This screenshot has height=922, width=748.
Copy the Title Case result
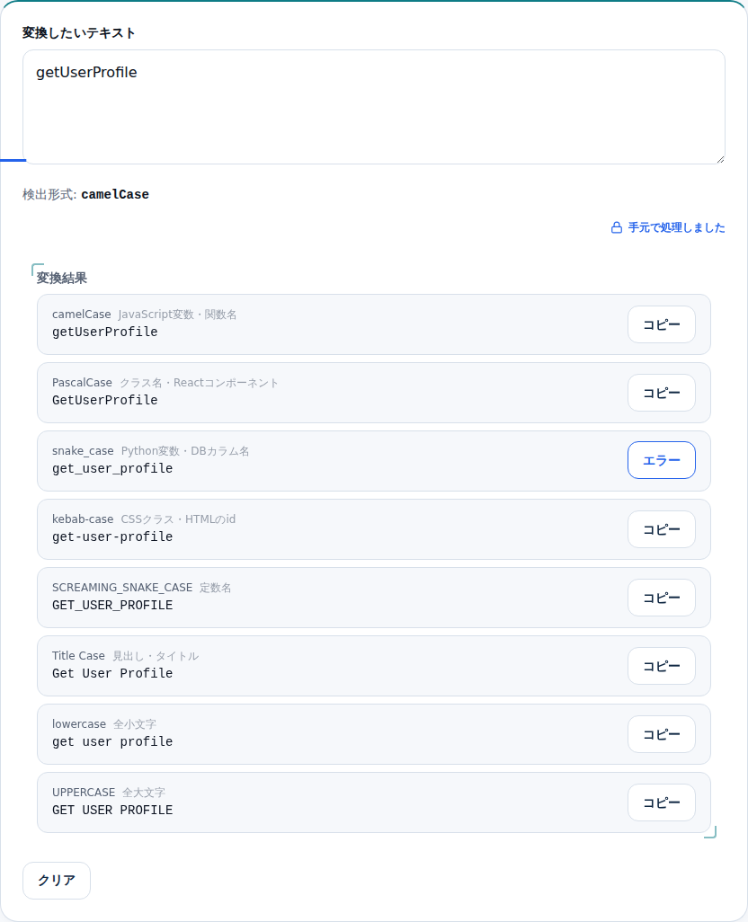tap(662, 666)
